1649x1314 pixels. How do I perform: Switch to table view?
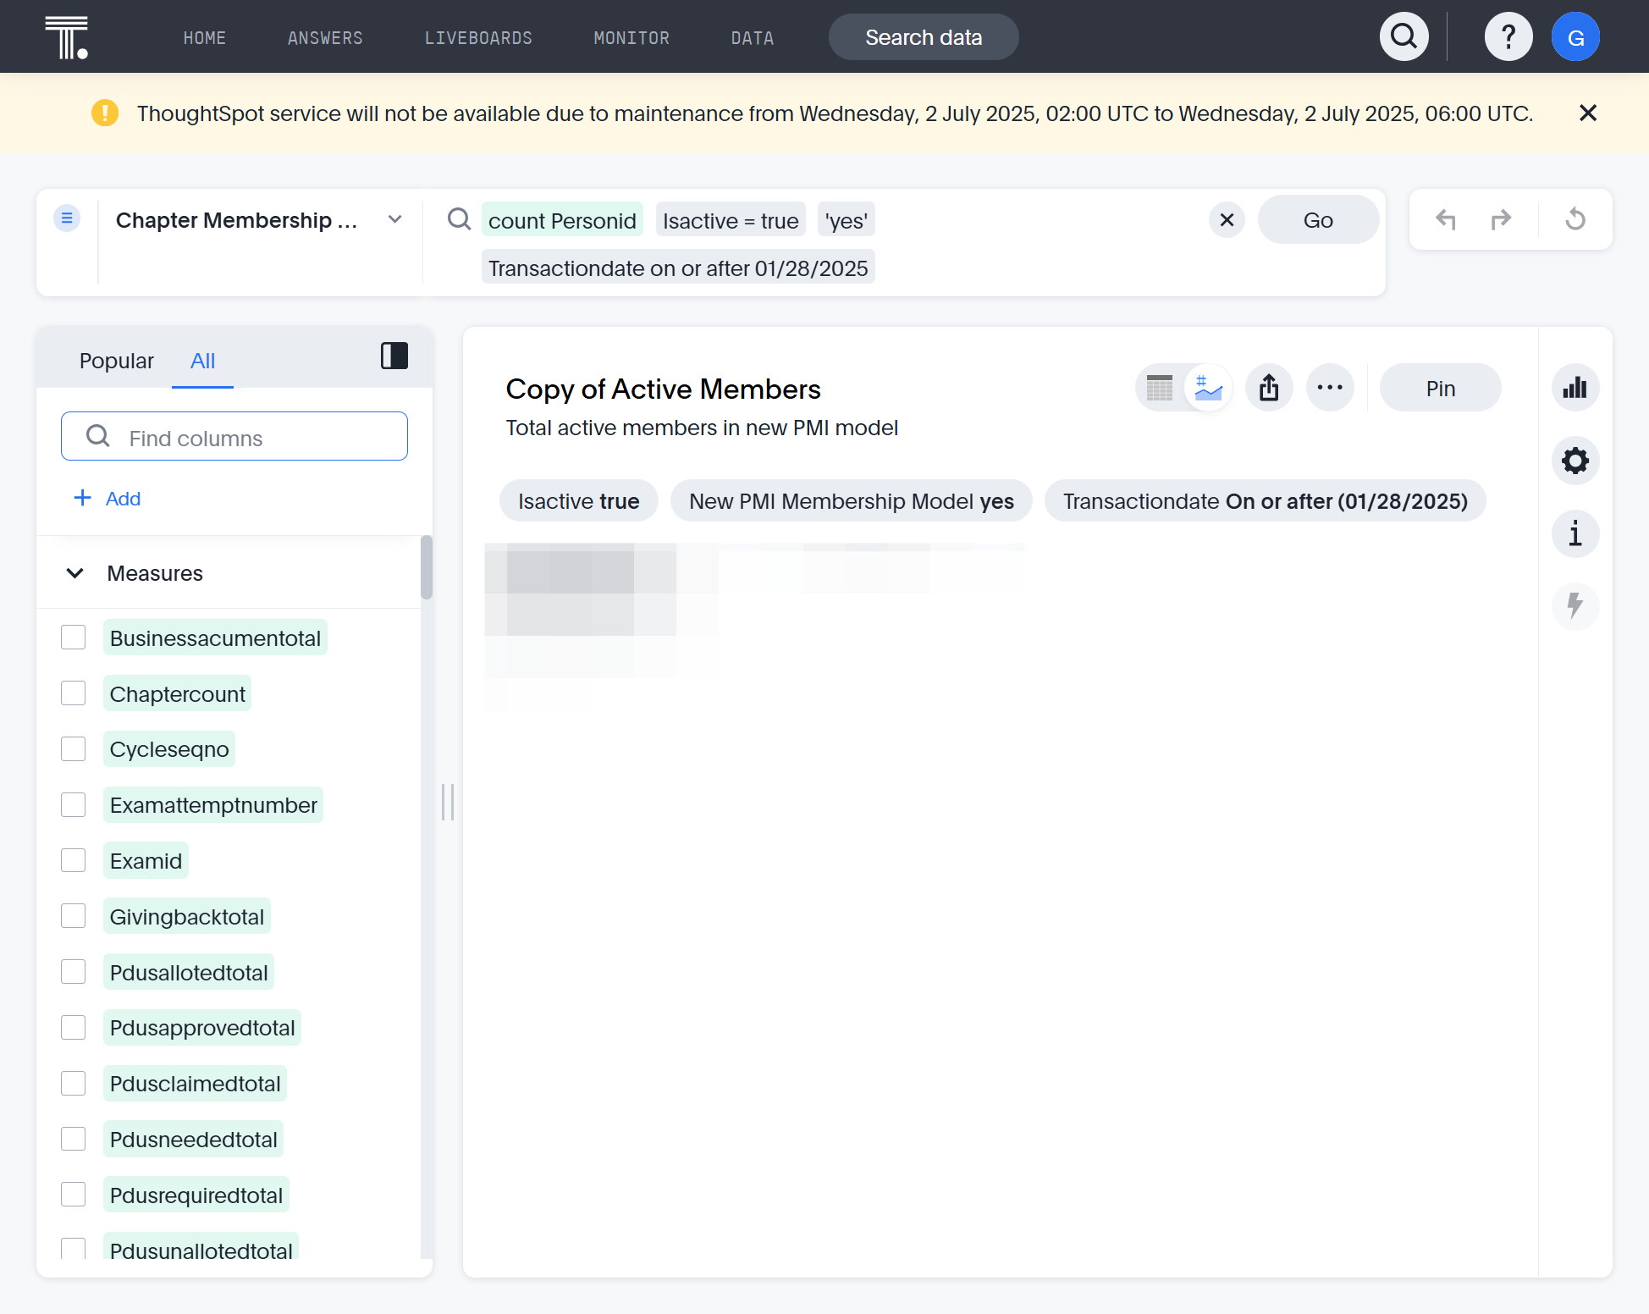[1160, 388]
